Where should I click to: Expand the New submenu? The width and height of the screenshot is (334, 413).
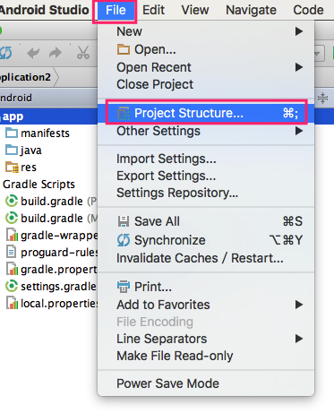pos(206,31)
